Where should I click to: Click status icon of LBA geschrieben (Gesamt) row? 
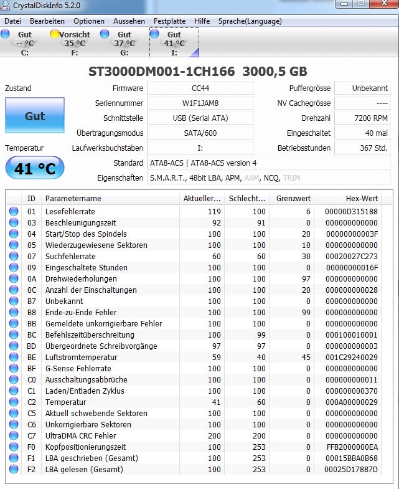(14, 458)
